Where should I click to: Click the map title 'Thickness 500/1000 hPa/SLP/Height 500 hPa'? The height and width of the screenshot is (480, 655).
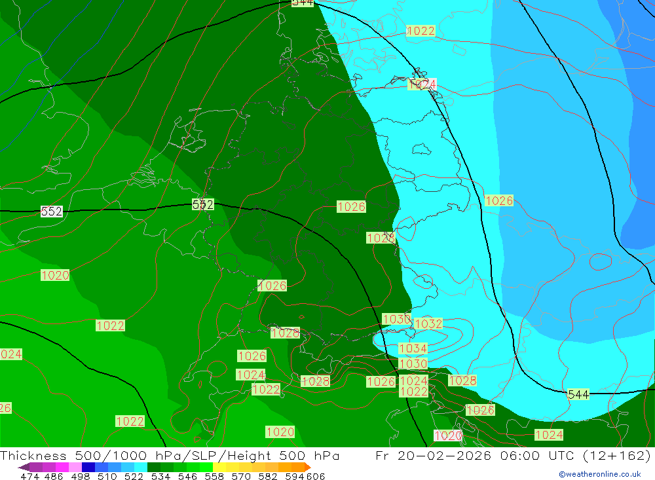pyautogui.click(x=170, y=455)
